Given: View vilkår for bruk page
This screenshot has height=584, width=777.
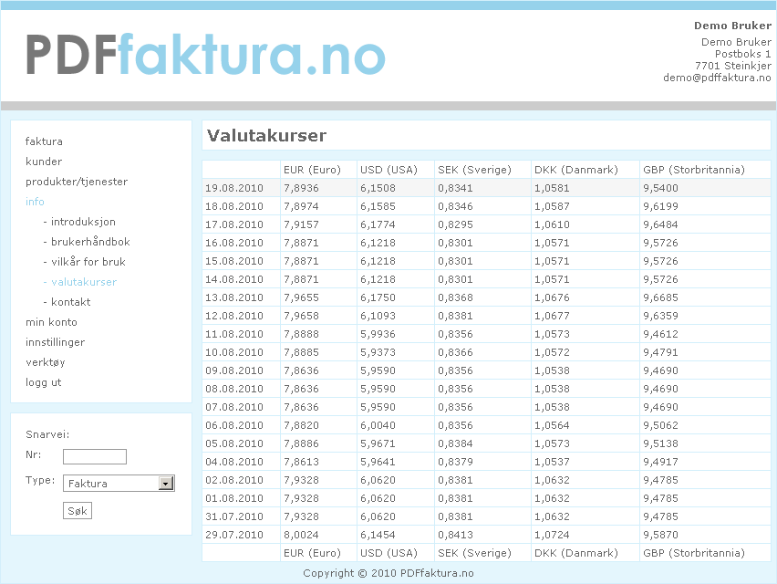Looking at the screenshot, I should pyautogui.click(x=88, y=262).
